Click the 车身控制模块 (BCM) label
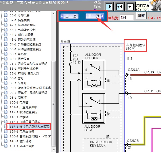This screenshot has height=153, width=161. coord(136,47)
